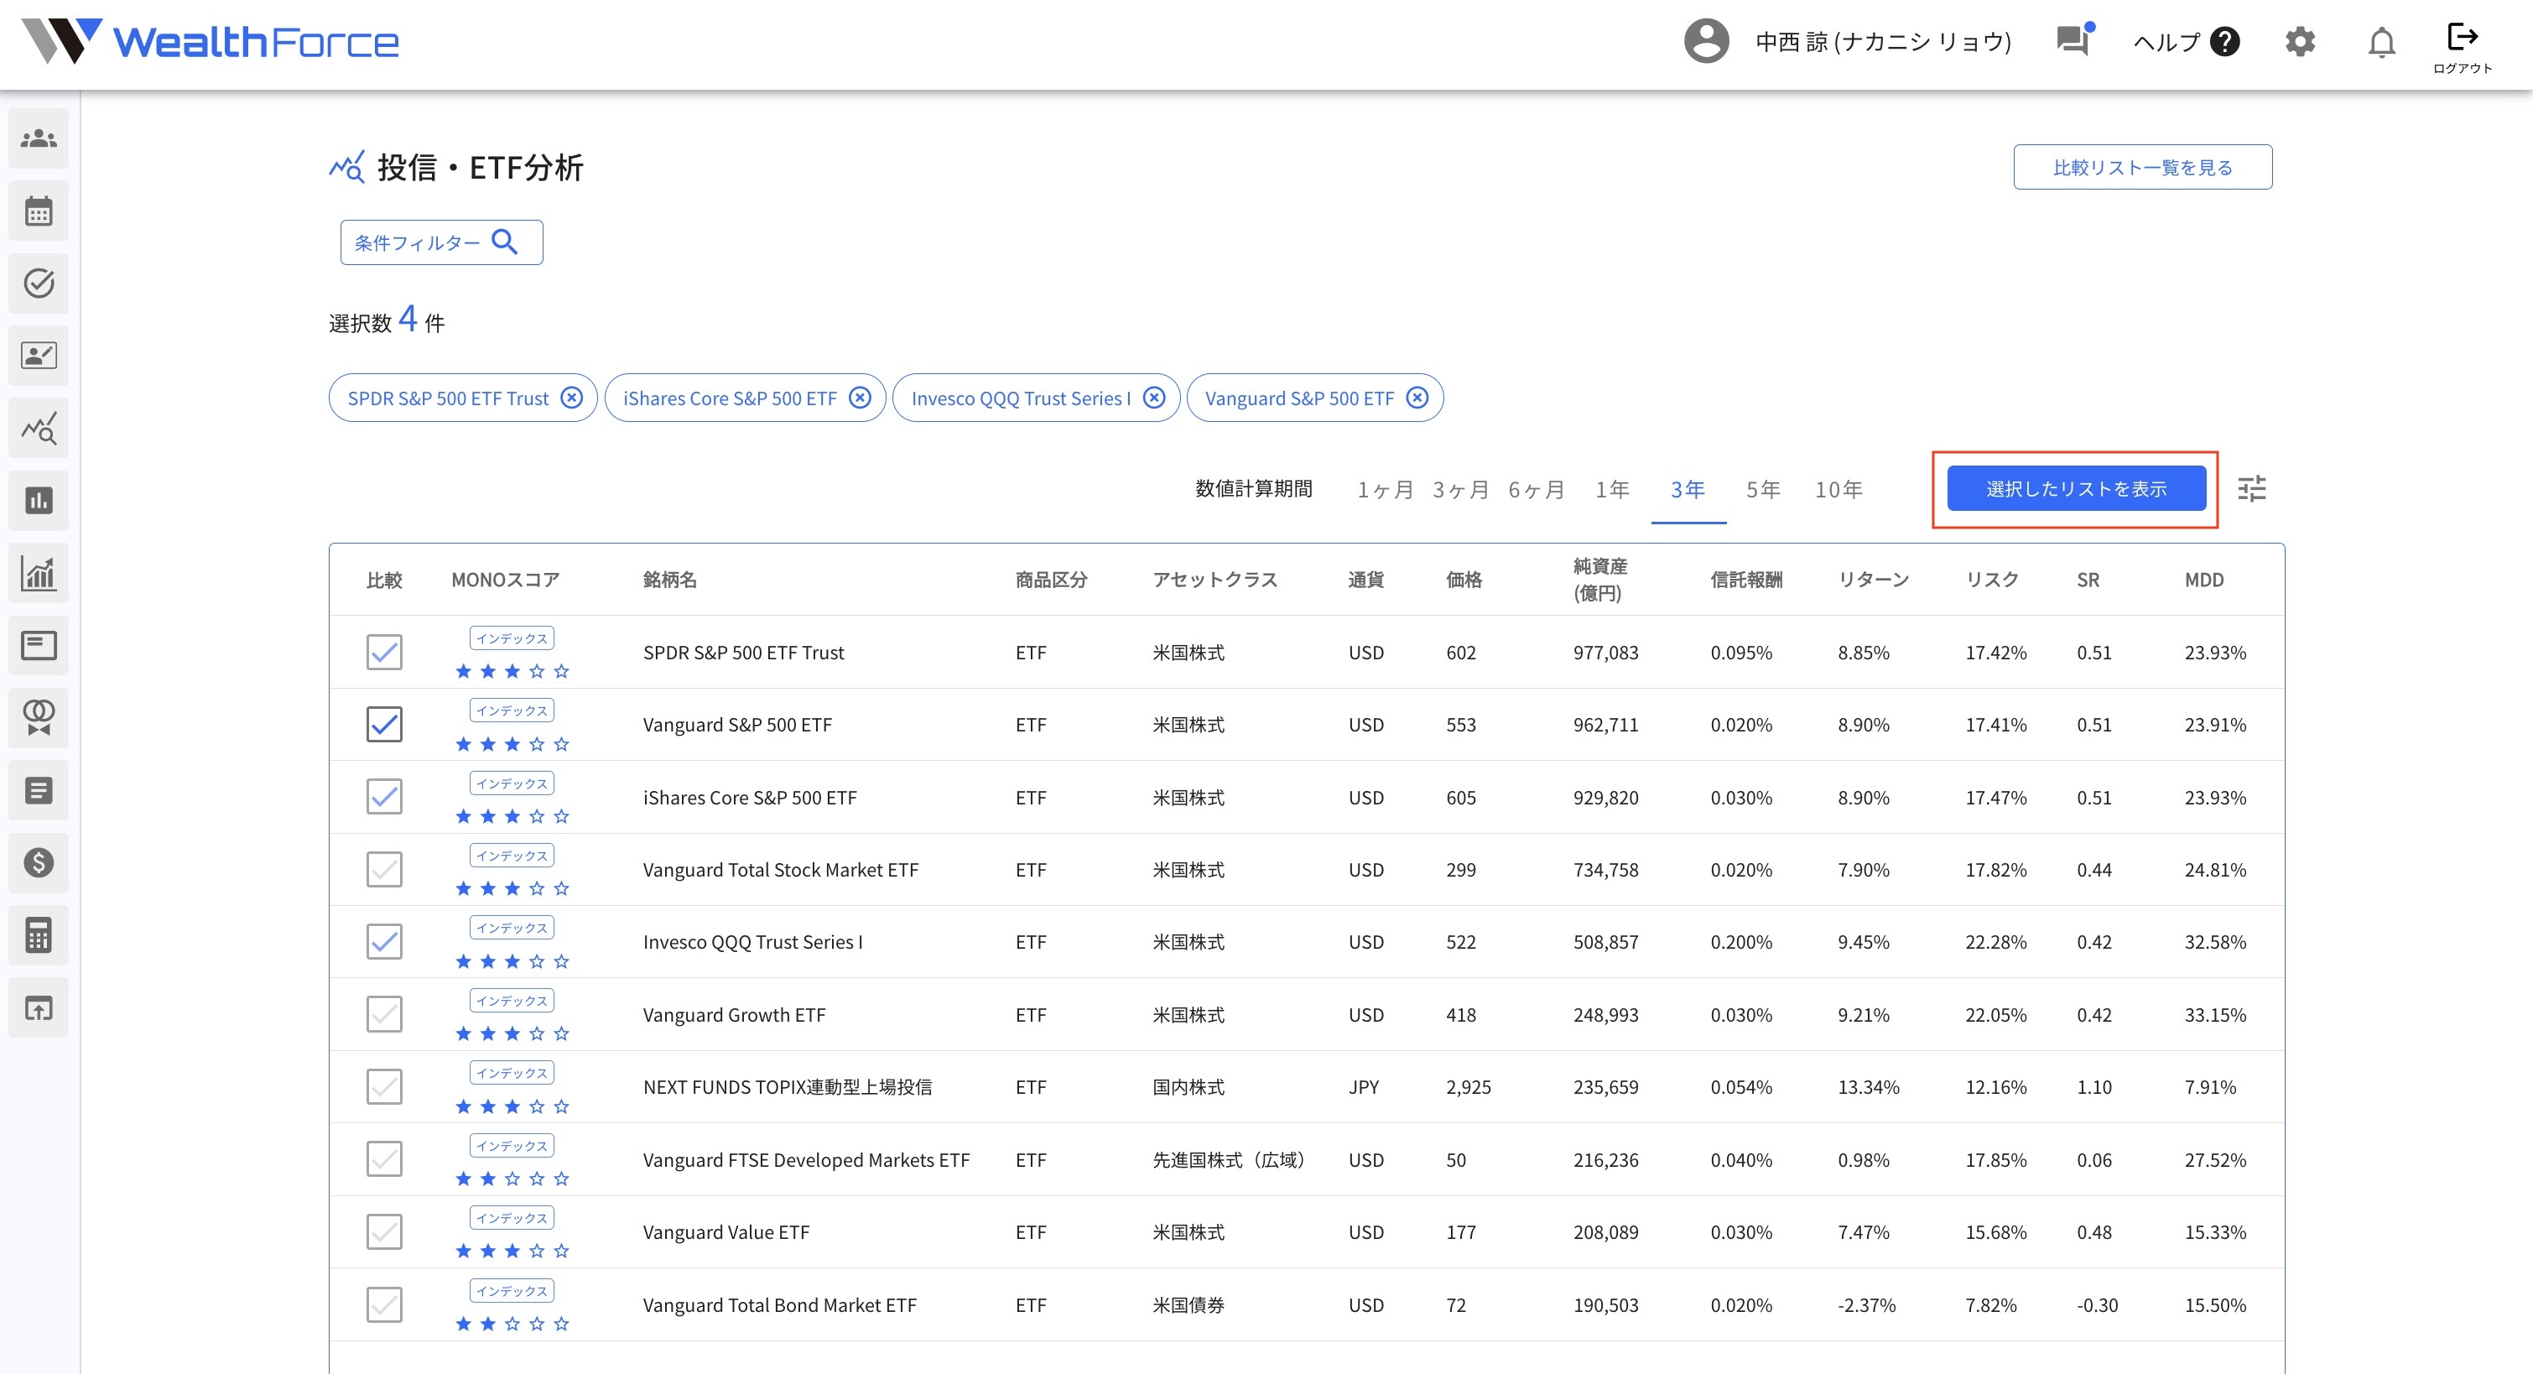The width and height of the screenshot is (2533, 1374).
Task: Open the calculator icon in sidebar
Action: 39,935
